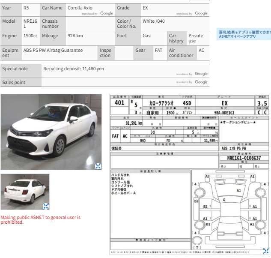
Task: Select 'Recycling deposit: 11,480 yen' note
Action: [x=74, y=69]
